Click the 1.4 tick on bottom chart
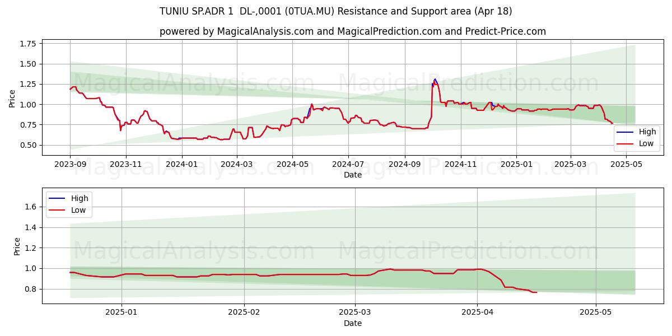The image size is (672, 336). click(31, 228)
